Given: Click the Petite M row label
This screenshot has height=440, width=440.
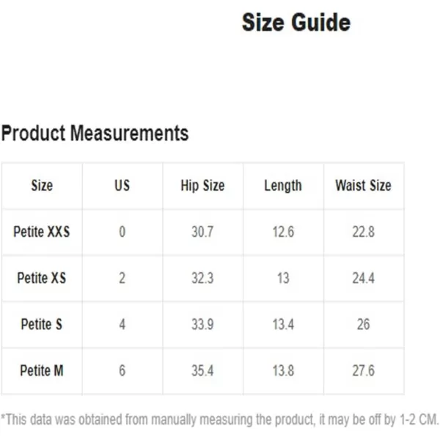Looking at the screenshot, I should point(42,370).
